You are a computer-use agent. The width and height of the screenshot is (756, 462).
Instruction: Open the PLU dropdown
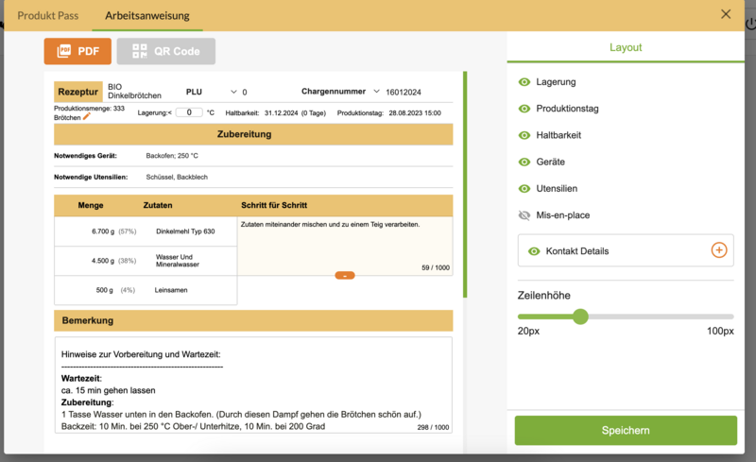pos(234,92)
